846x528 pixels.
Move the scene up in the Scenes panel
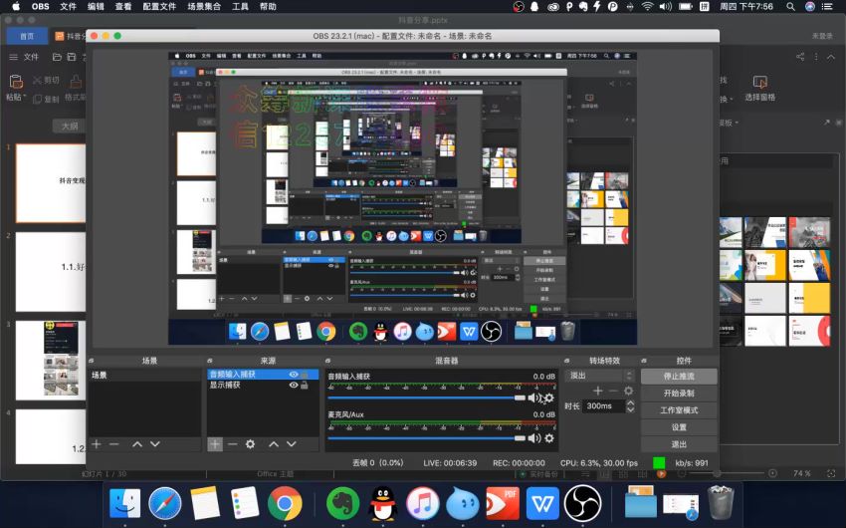point(137,443)
